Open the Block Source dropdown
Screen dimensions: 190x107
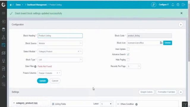[x=60, y=43]
